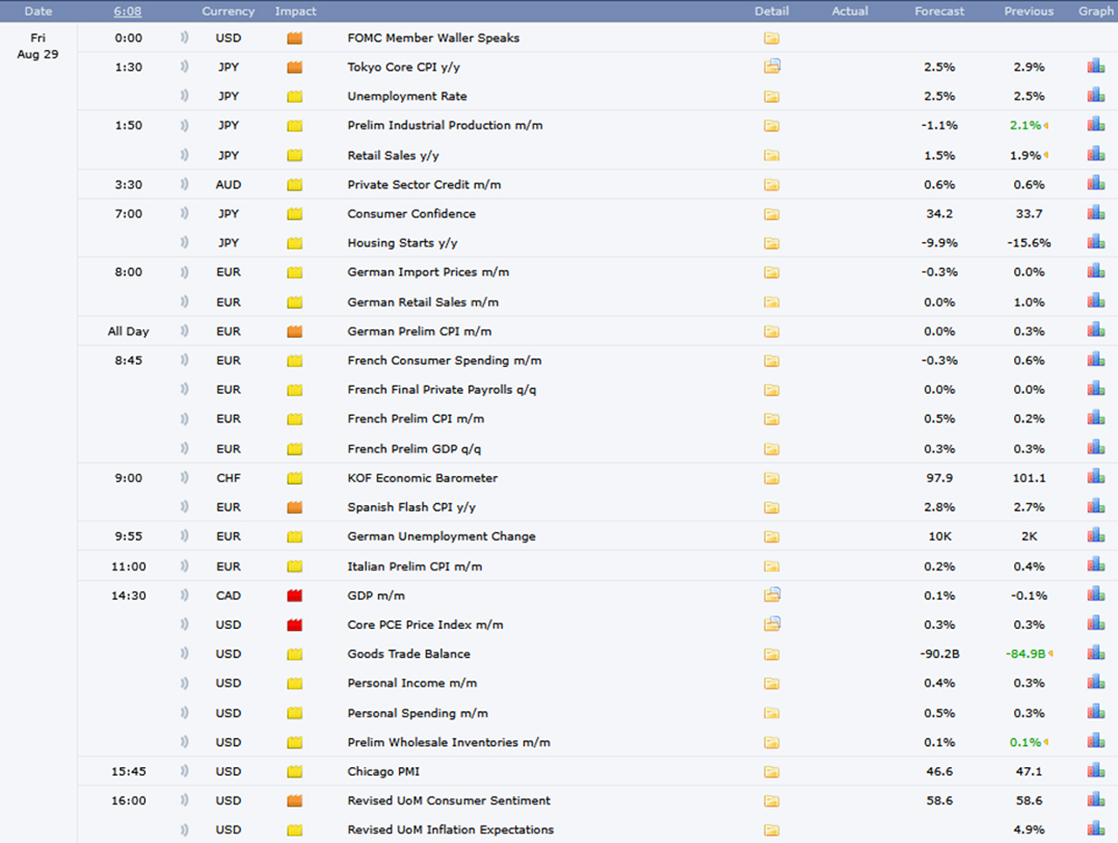The image size is (1118, 843).
Task: Toggle sound alert for Core PCE Price Index
Action: 184,625
